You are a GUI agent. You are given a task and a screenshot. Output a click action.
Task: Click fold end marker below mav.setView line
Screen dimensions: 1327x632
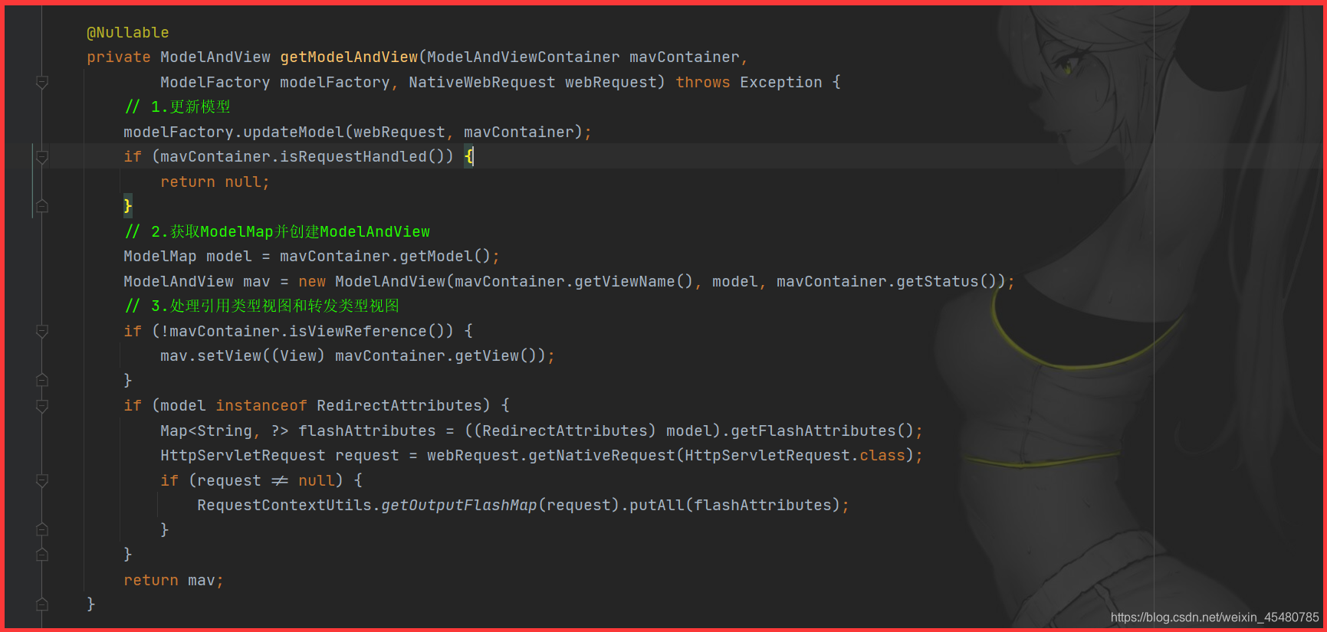[x=42, y=380]
